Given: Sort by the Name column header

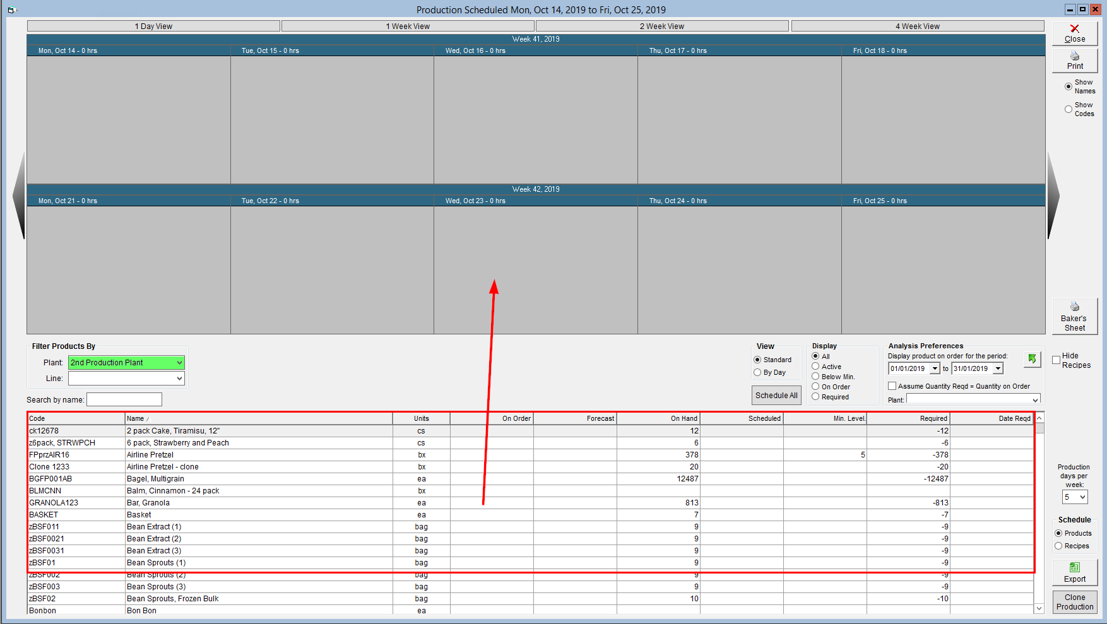Looking at the screenshot, I should [x=259, y=418].
